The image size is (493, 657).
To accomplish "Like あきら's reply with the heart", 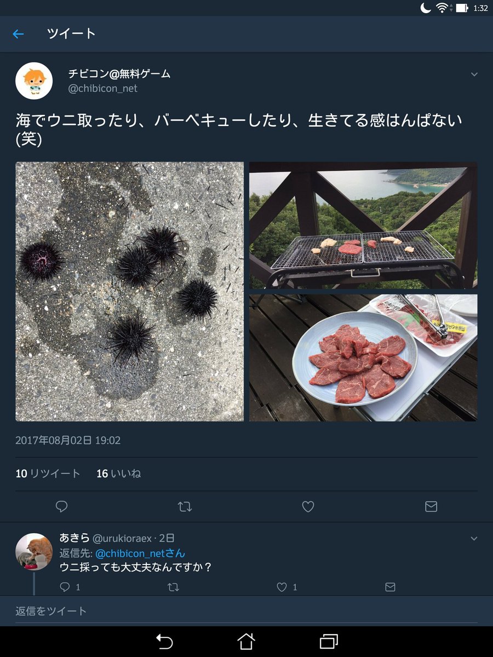I will point(282,587).
